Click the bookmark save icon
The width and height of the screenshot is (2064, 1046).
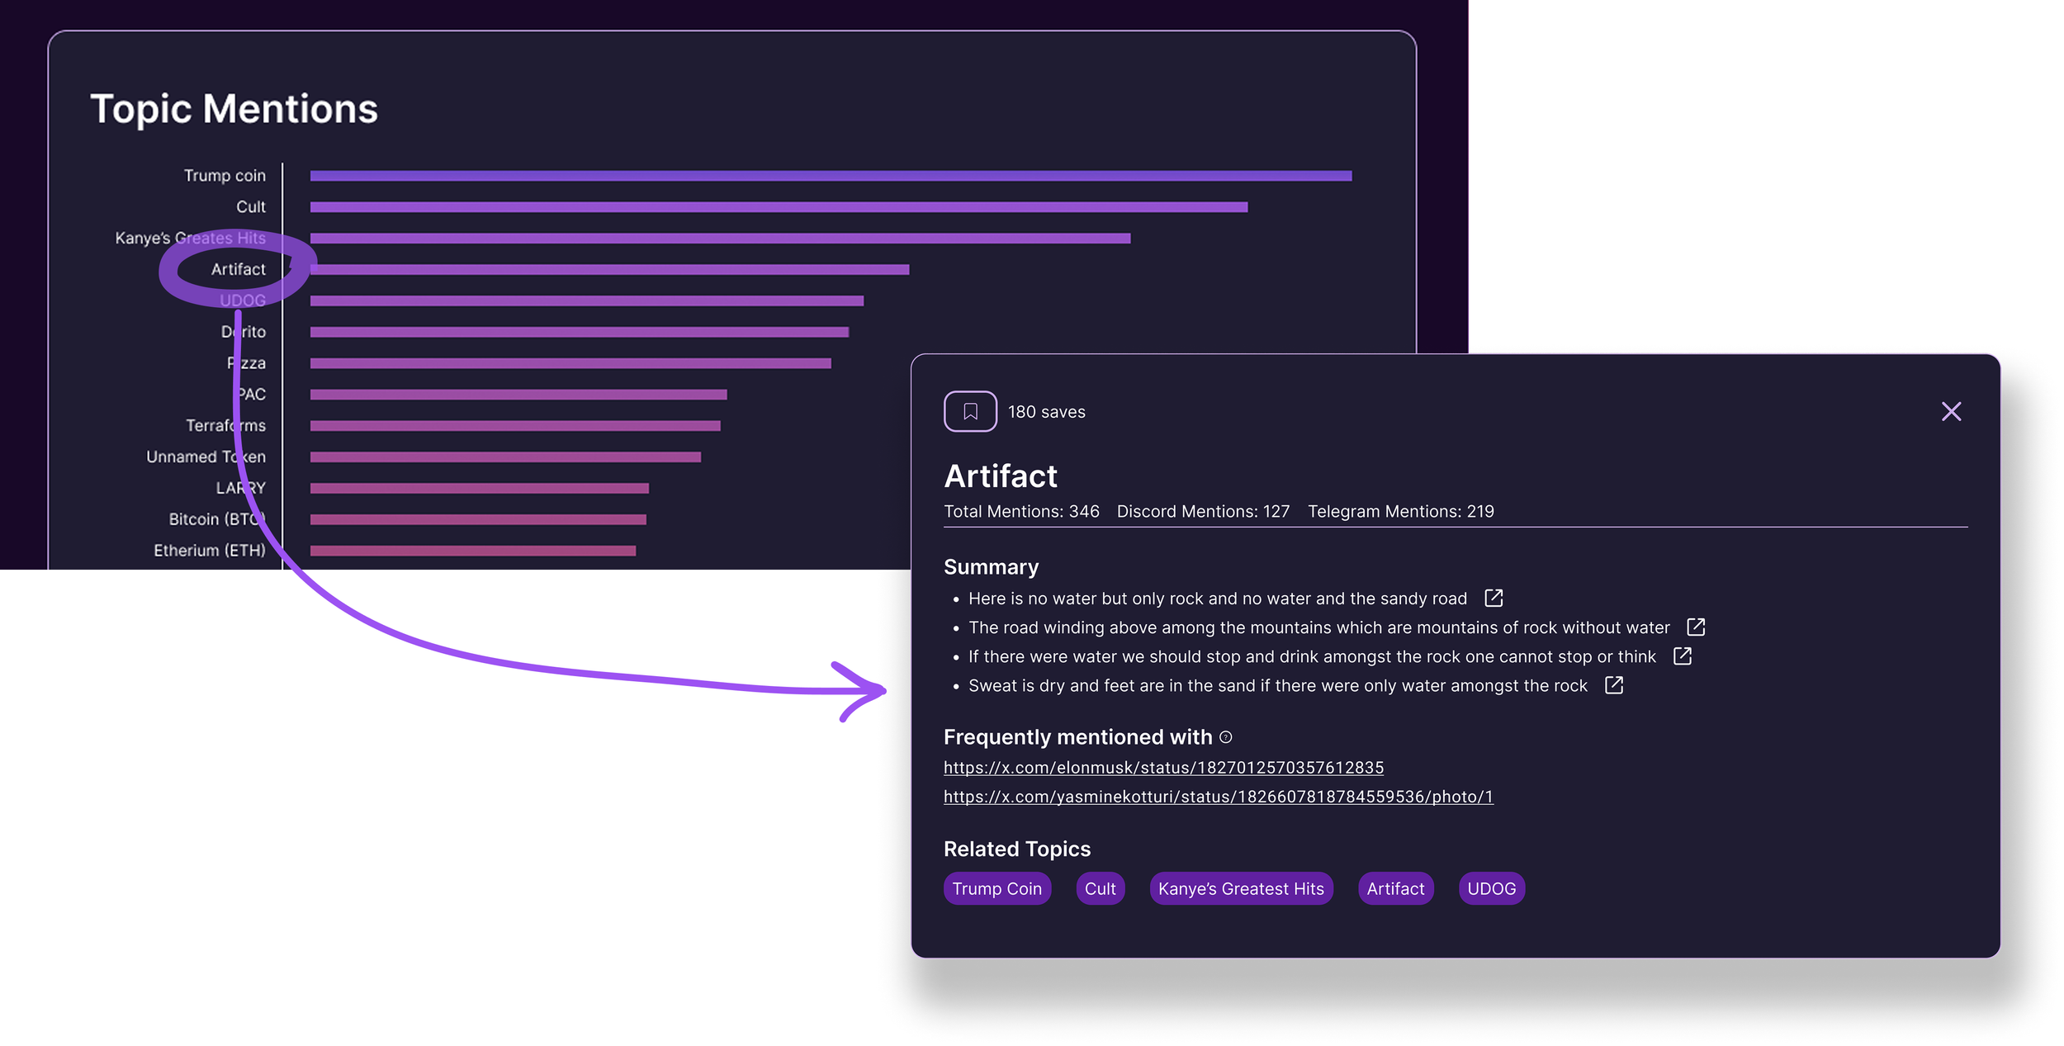coord(970,411)
